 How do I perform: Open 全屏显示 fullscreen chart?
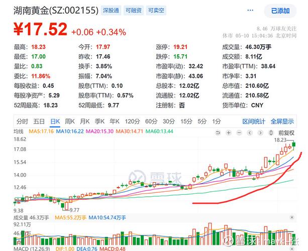[x=282, y=121]
